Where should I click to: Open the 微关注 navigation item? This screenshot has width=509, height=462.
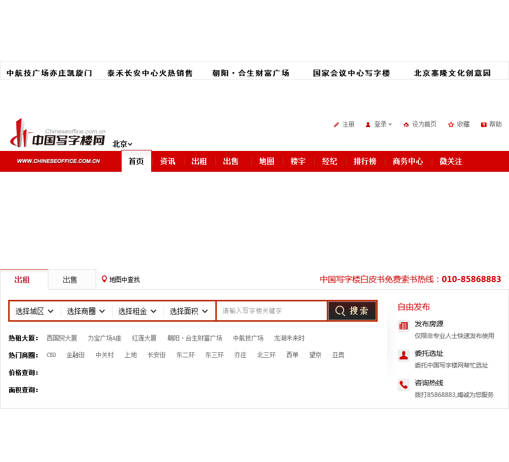[450, 161]
